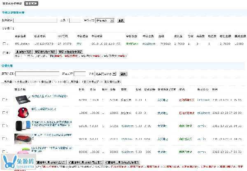Tick the checkbox for the pink and green product row
The width and height of the screenshot is (247, 171).
point(4,152)
